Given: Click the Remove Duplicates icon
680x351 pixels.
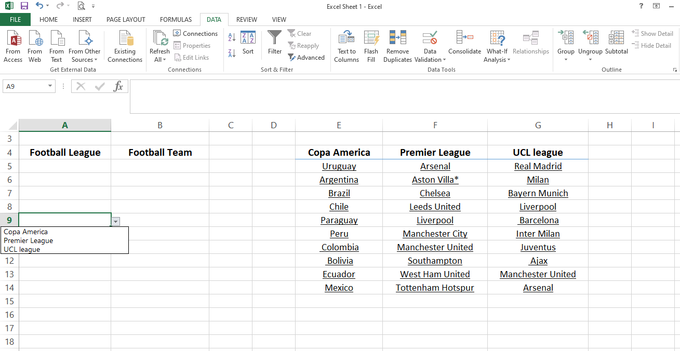Looking at the screenshot, I should click(397, 39).
